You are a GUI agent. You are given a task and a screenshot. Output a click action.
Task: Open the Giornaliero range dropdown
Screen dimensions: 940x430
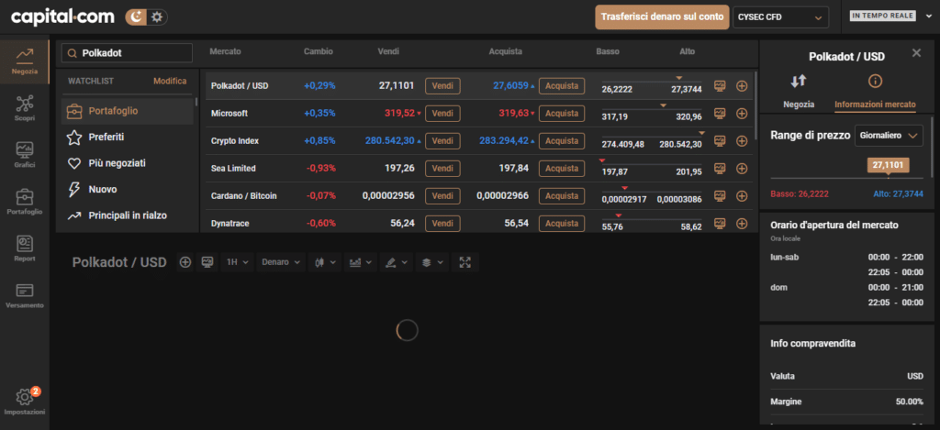[x=889, y=136]
